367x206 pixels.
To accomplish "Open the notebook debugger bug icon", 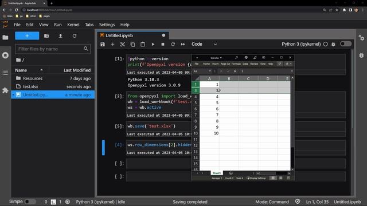I will click(333, 44).
